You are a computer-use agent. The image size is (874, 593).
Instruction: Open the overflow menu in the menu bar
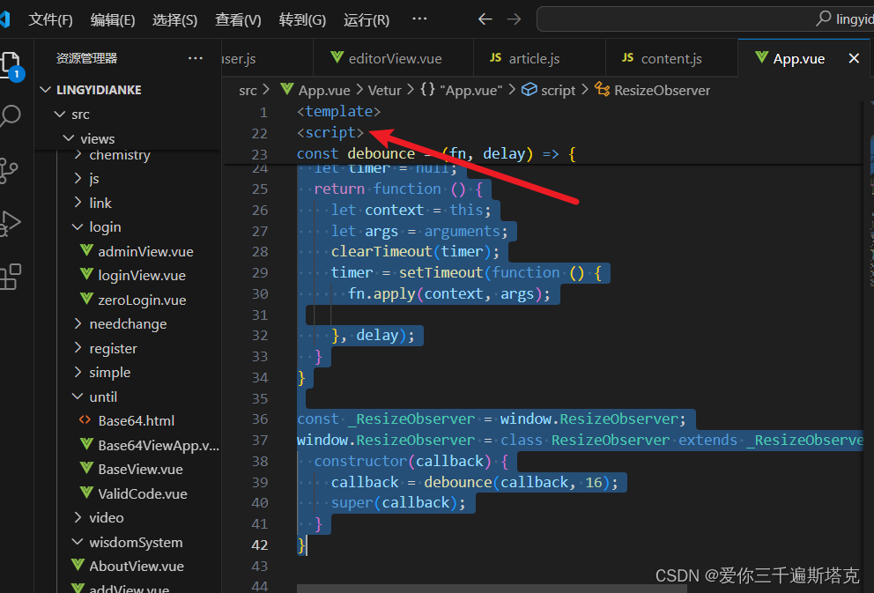tap(418, 19)
